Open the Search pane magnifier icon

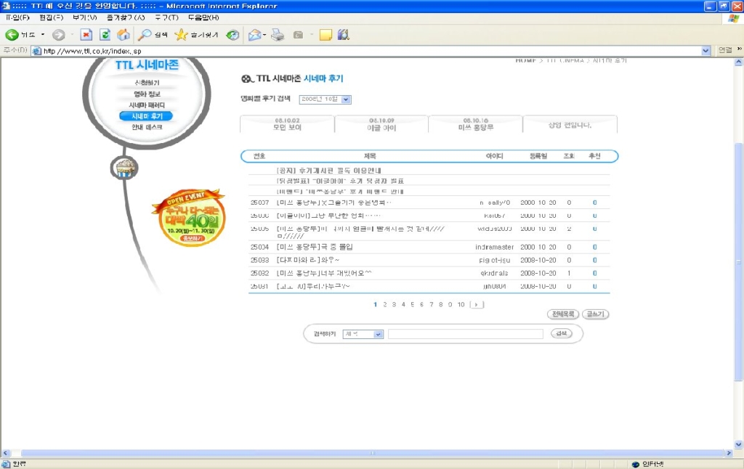click(145, 35)
